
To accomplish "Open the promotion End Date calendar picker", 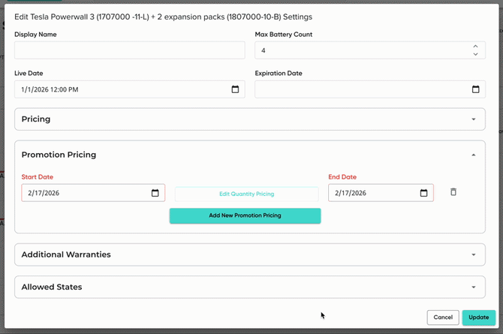I will click(423, 193).
